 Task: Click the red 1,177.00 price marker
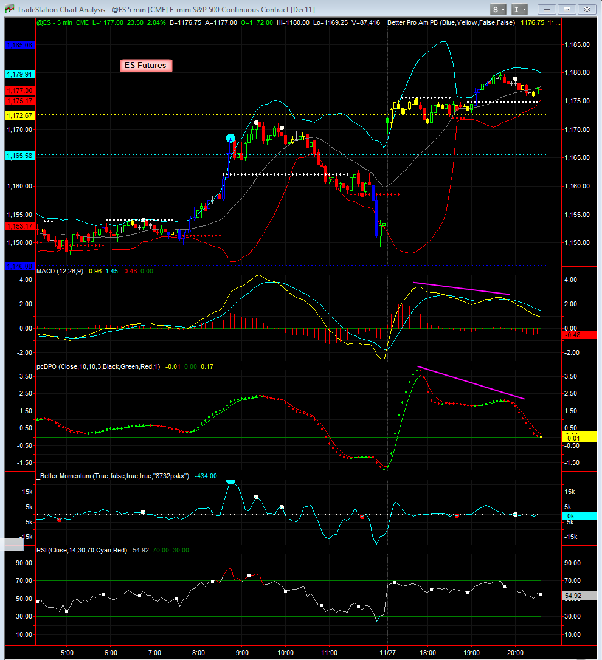pos(20,91)
